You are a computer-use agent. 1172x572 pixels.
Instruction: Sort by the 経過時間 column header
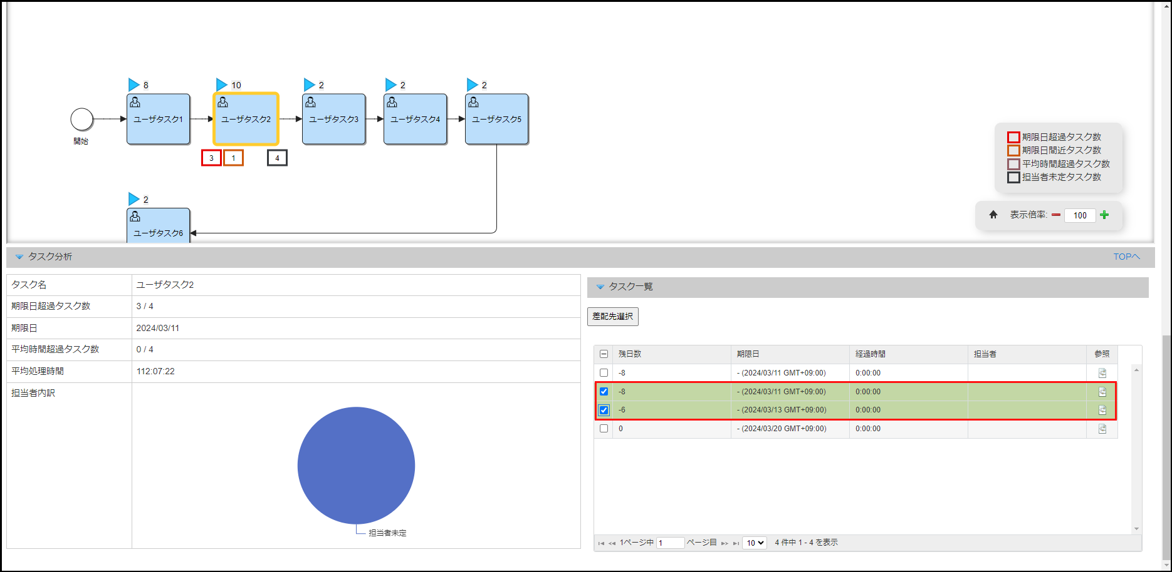click(908, 354)
